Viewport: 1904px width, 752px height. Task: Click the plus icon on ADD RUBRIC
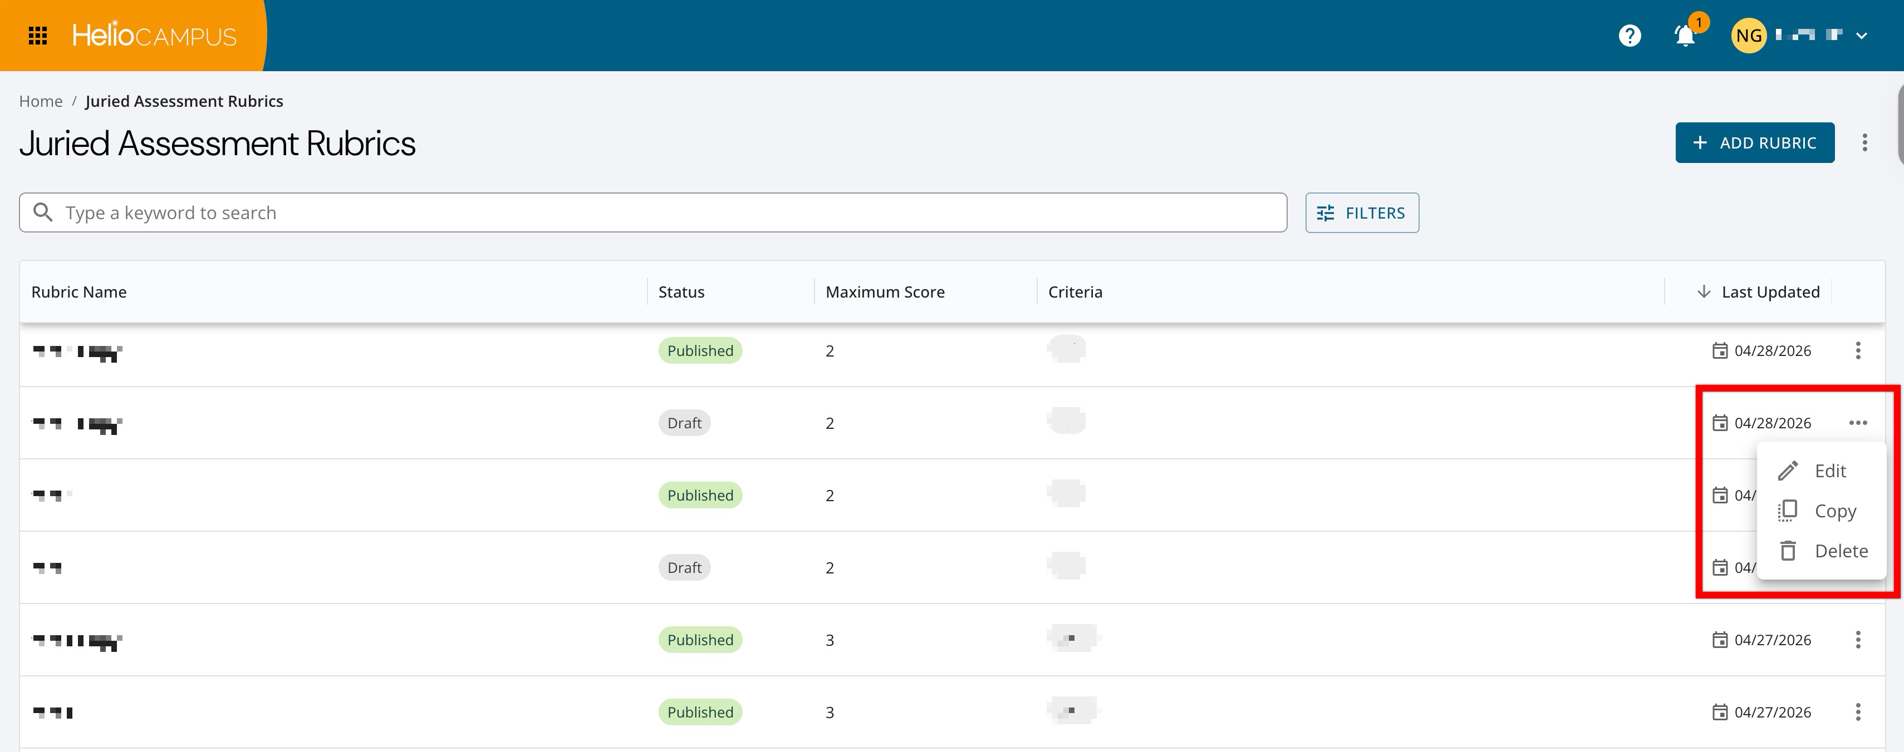1700,142
